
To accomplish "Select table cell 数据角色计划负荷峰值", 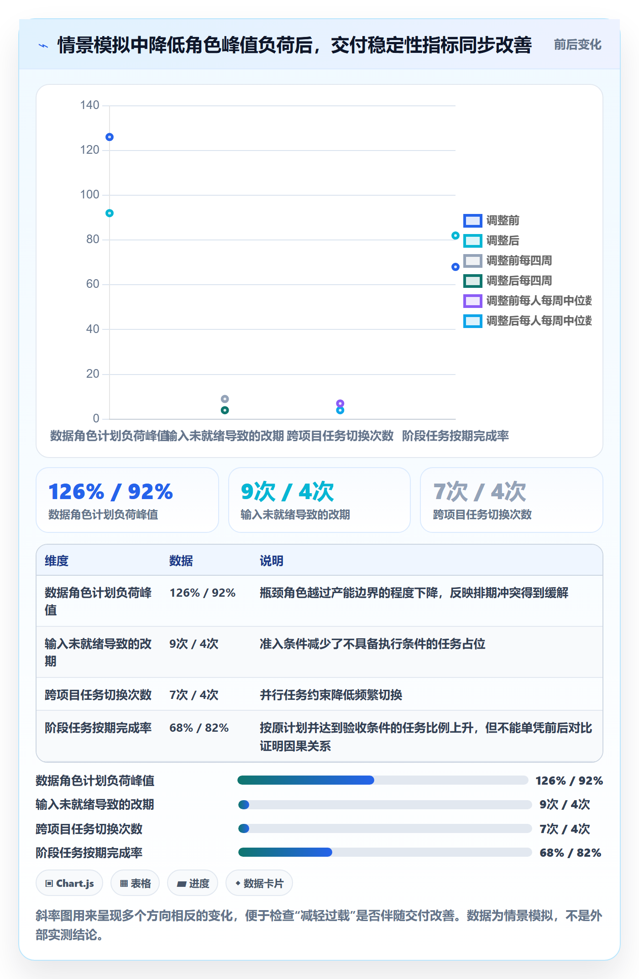I will 98,601.
